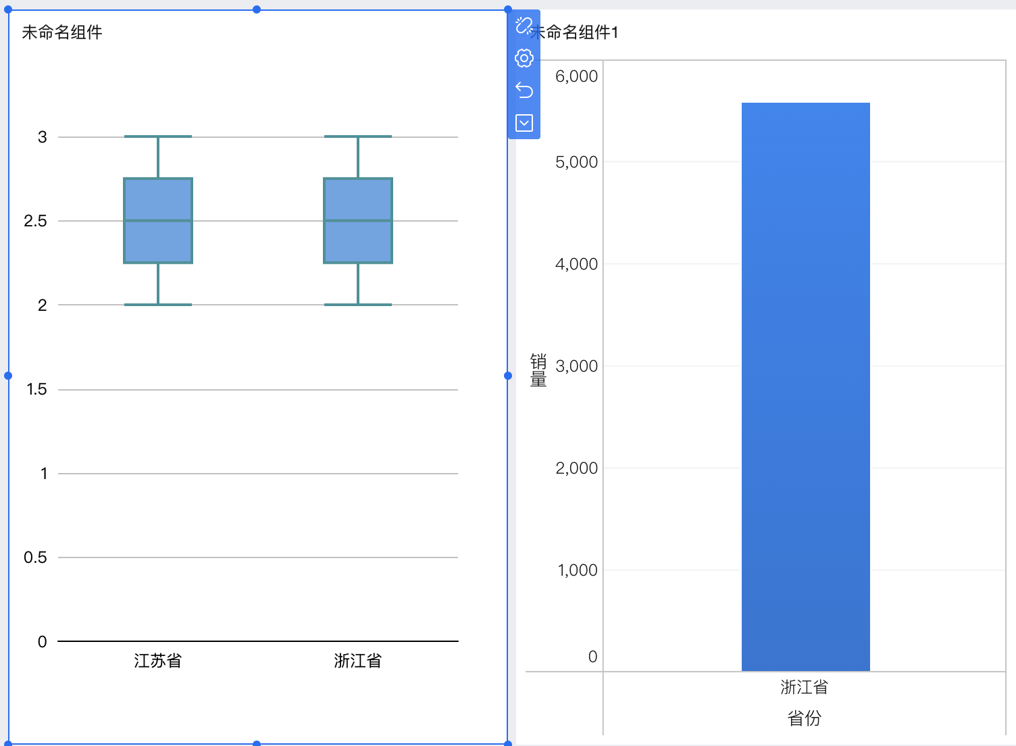Click the 4,000 y-axis value
Image resolution: width=1016 pixels, height=746 pixels.
576,264
